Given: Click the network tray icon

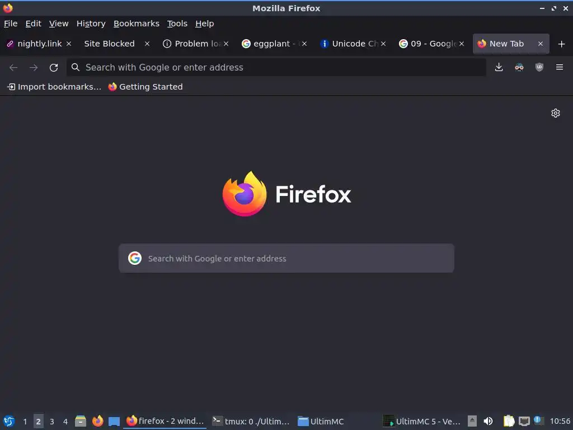Looking at the screenshot, I should point(524,421).
